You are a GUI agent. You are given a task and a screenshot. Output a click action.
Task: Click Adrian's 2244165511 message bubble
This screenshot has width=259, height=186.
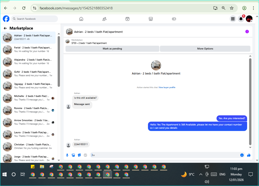[x=81, y=144]
